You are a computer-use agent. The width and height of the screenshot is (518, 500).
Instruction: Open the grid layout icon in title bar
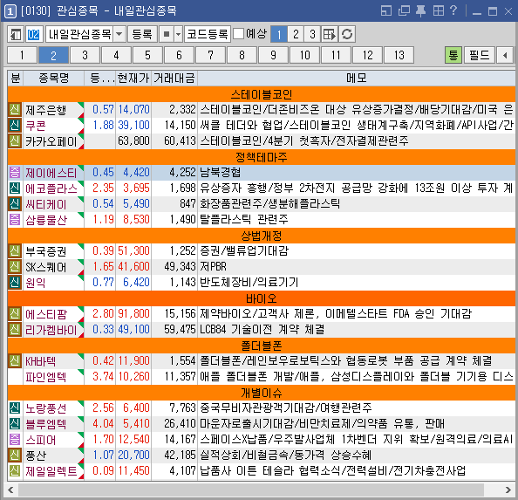[439, 10]
